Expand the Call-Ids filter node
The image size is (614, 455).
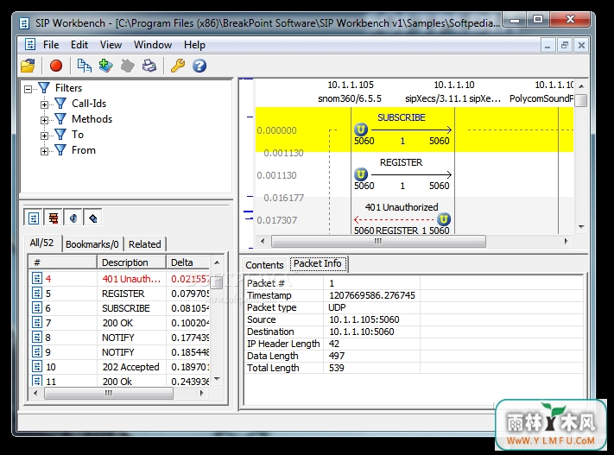44,104
